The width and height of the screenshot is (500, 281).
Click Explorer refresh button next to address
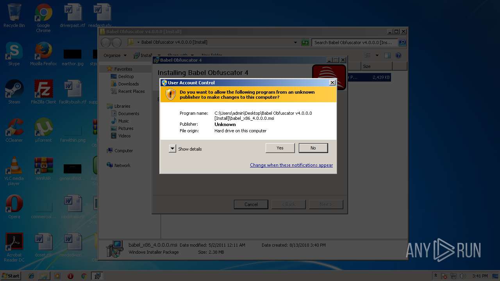tap(305, 43)
